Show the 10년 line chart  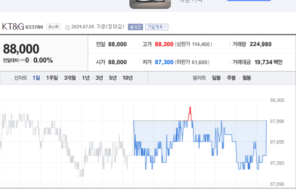[x=128, y=78]
